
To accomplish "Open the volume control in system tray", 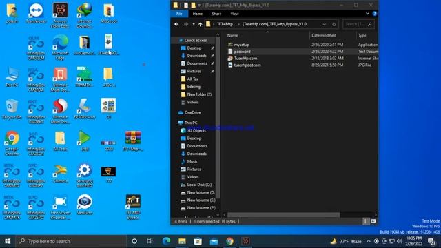I will (400, 241).
